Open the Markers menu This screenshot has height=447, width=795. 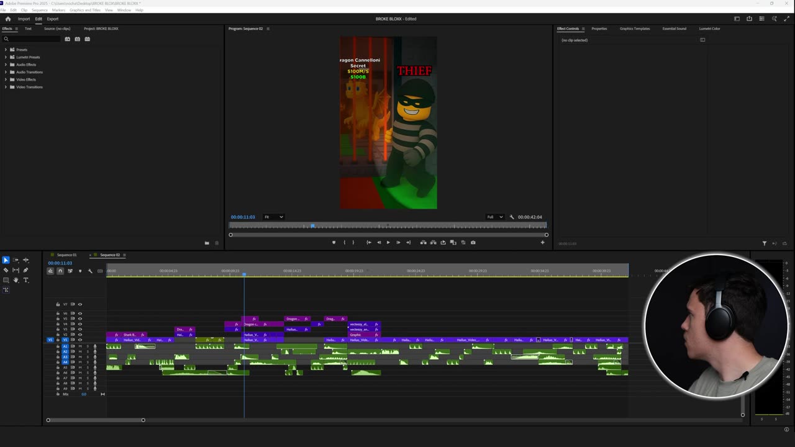point(58,10)
